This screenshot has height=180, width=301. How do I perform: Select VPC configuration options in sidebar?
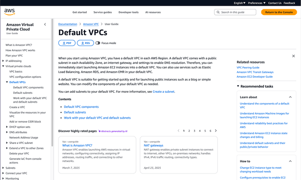point(25,77)
